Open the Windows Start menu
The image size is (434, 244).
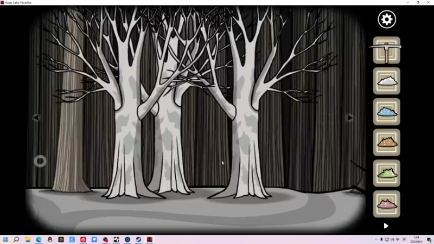(x=5, y=239)
